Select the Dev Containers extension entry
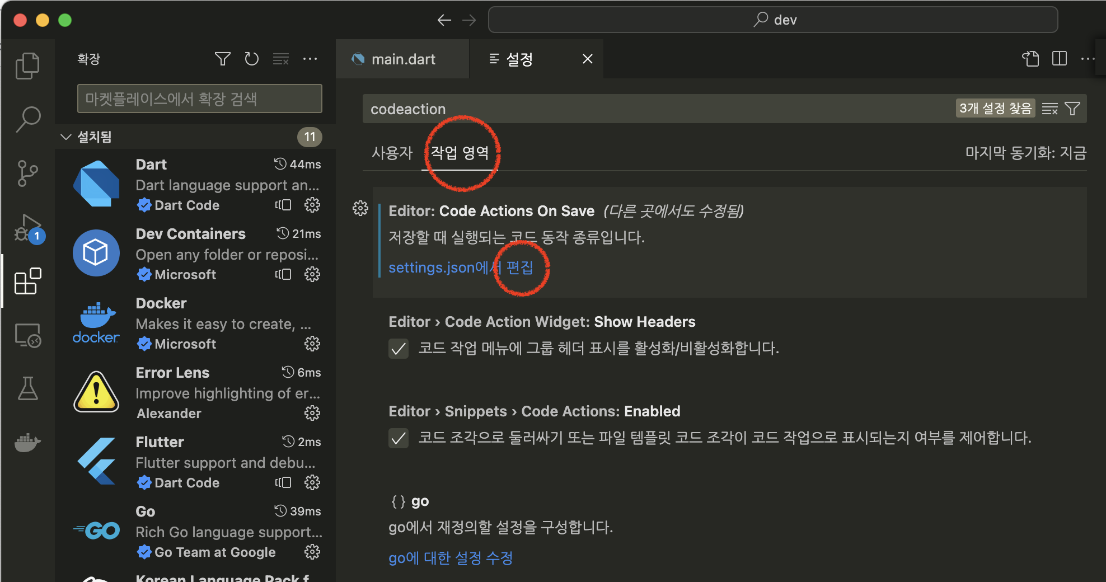 (196, 254)
